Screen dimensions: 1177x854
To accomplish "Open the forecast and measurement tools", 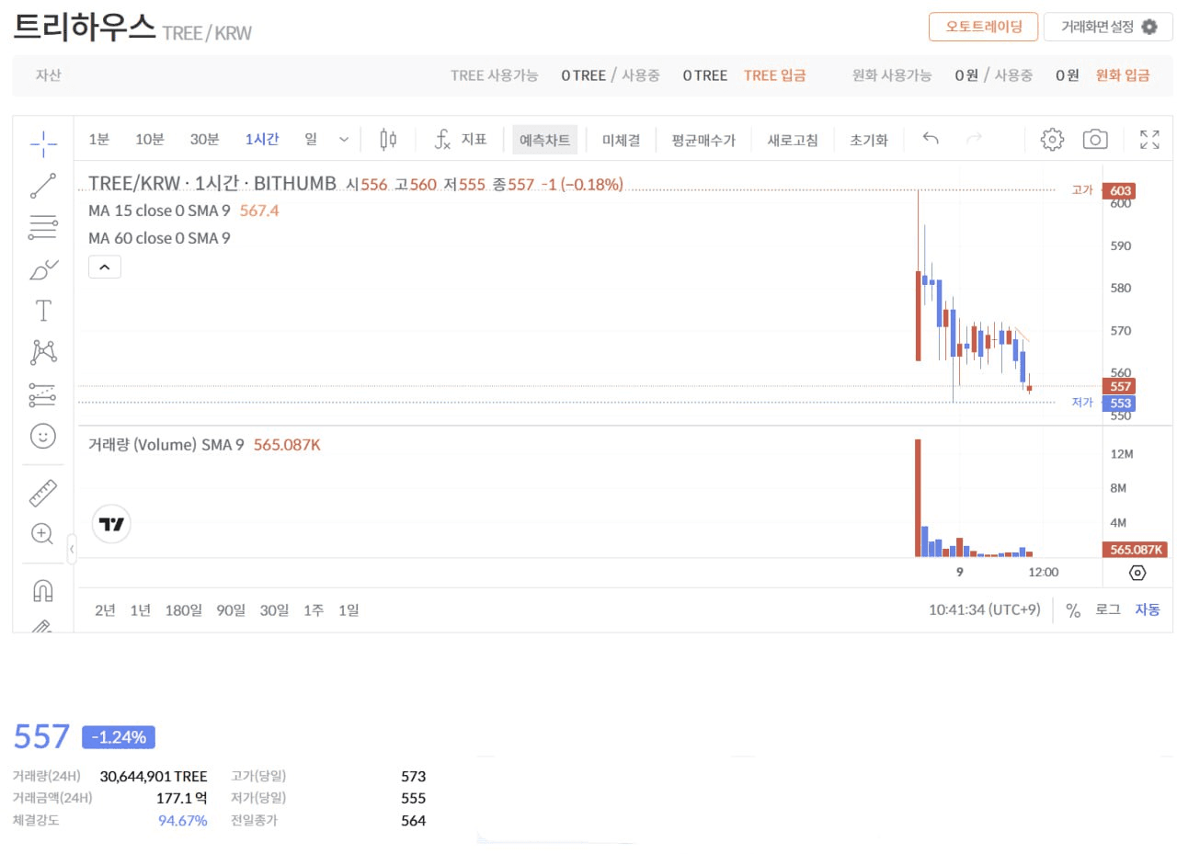I will [x=43, y=394].
